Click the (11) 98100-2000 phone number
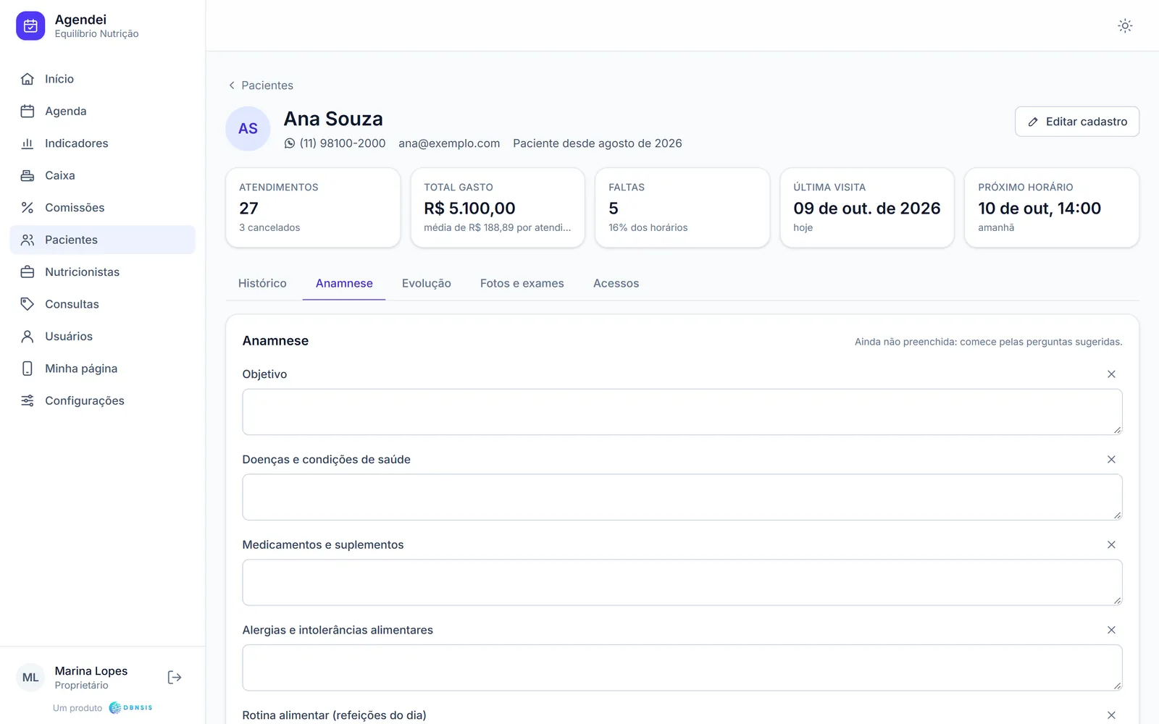 coord(343,143)
